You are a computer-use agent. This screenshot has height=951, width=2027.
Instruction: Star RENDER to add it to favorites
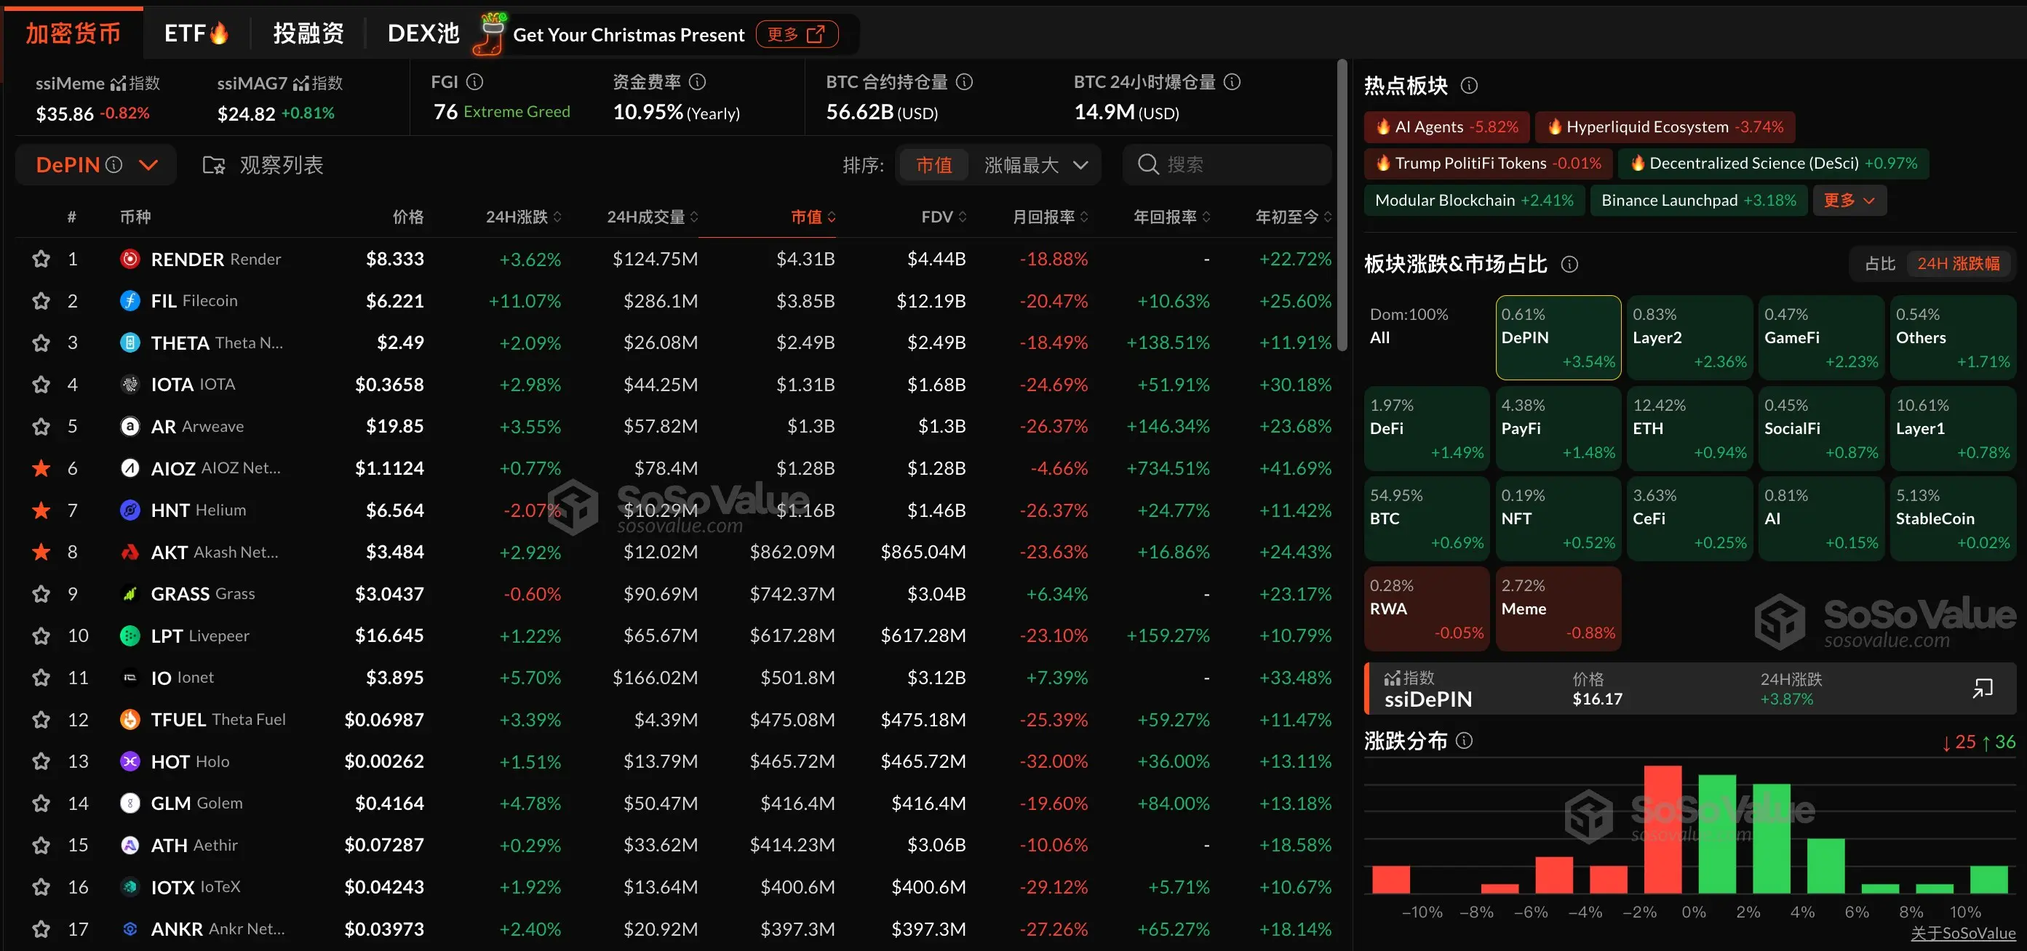pos(41,259)
